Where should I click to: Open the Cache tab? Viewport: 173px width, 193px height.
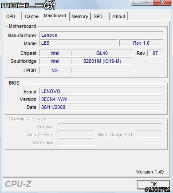[31, 16]
